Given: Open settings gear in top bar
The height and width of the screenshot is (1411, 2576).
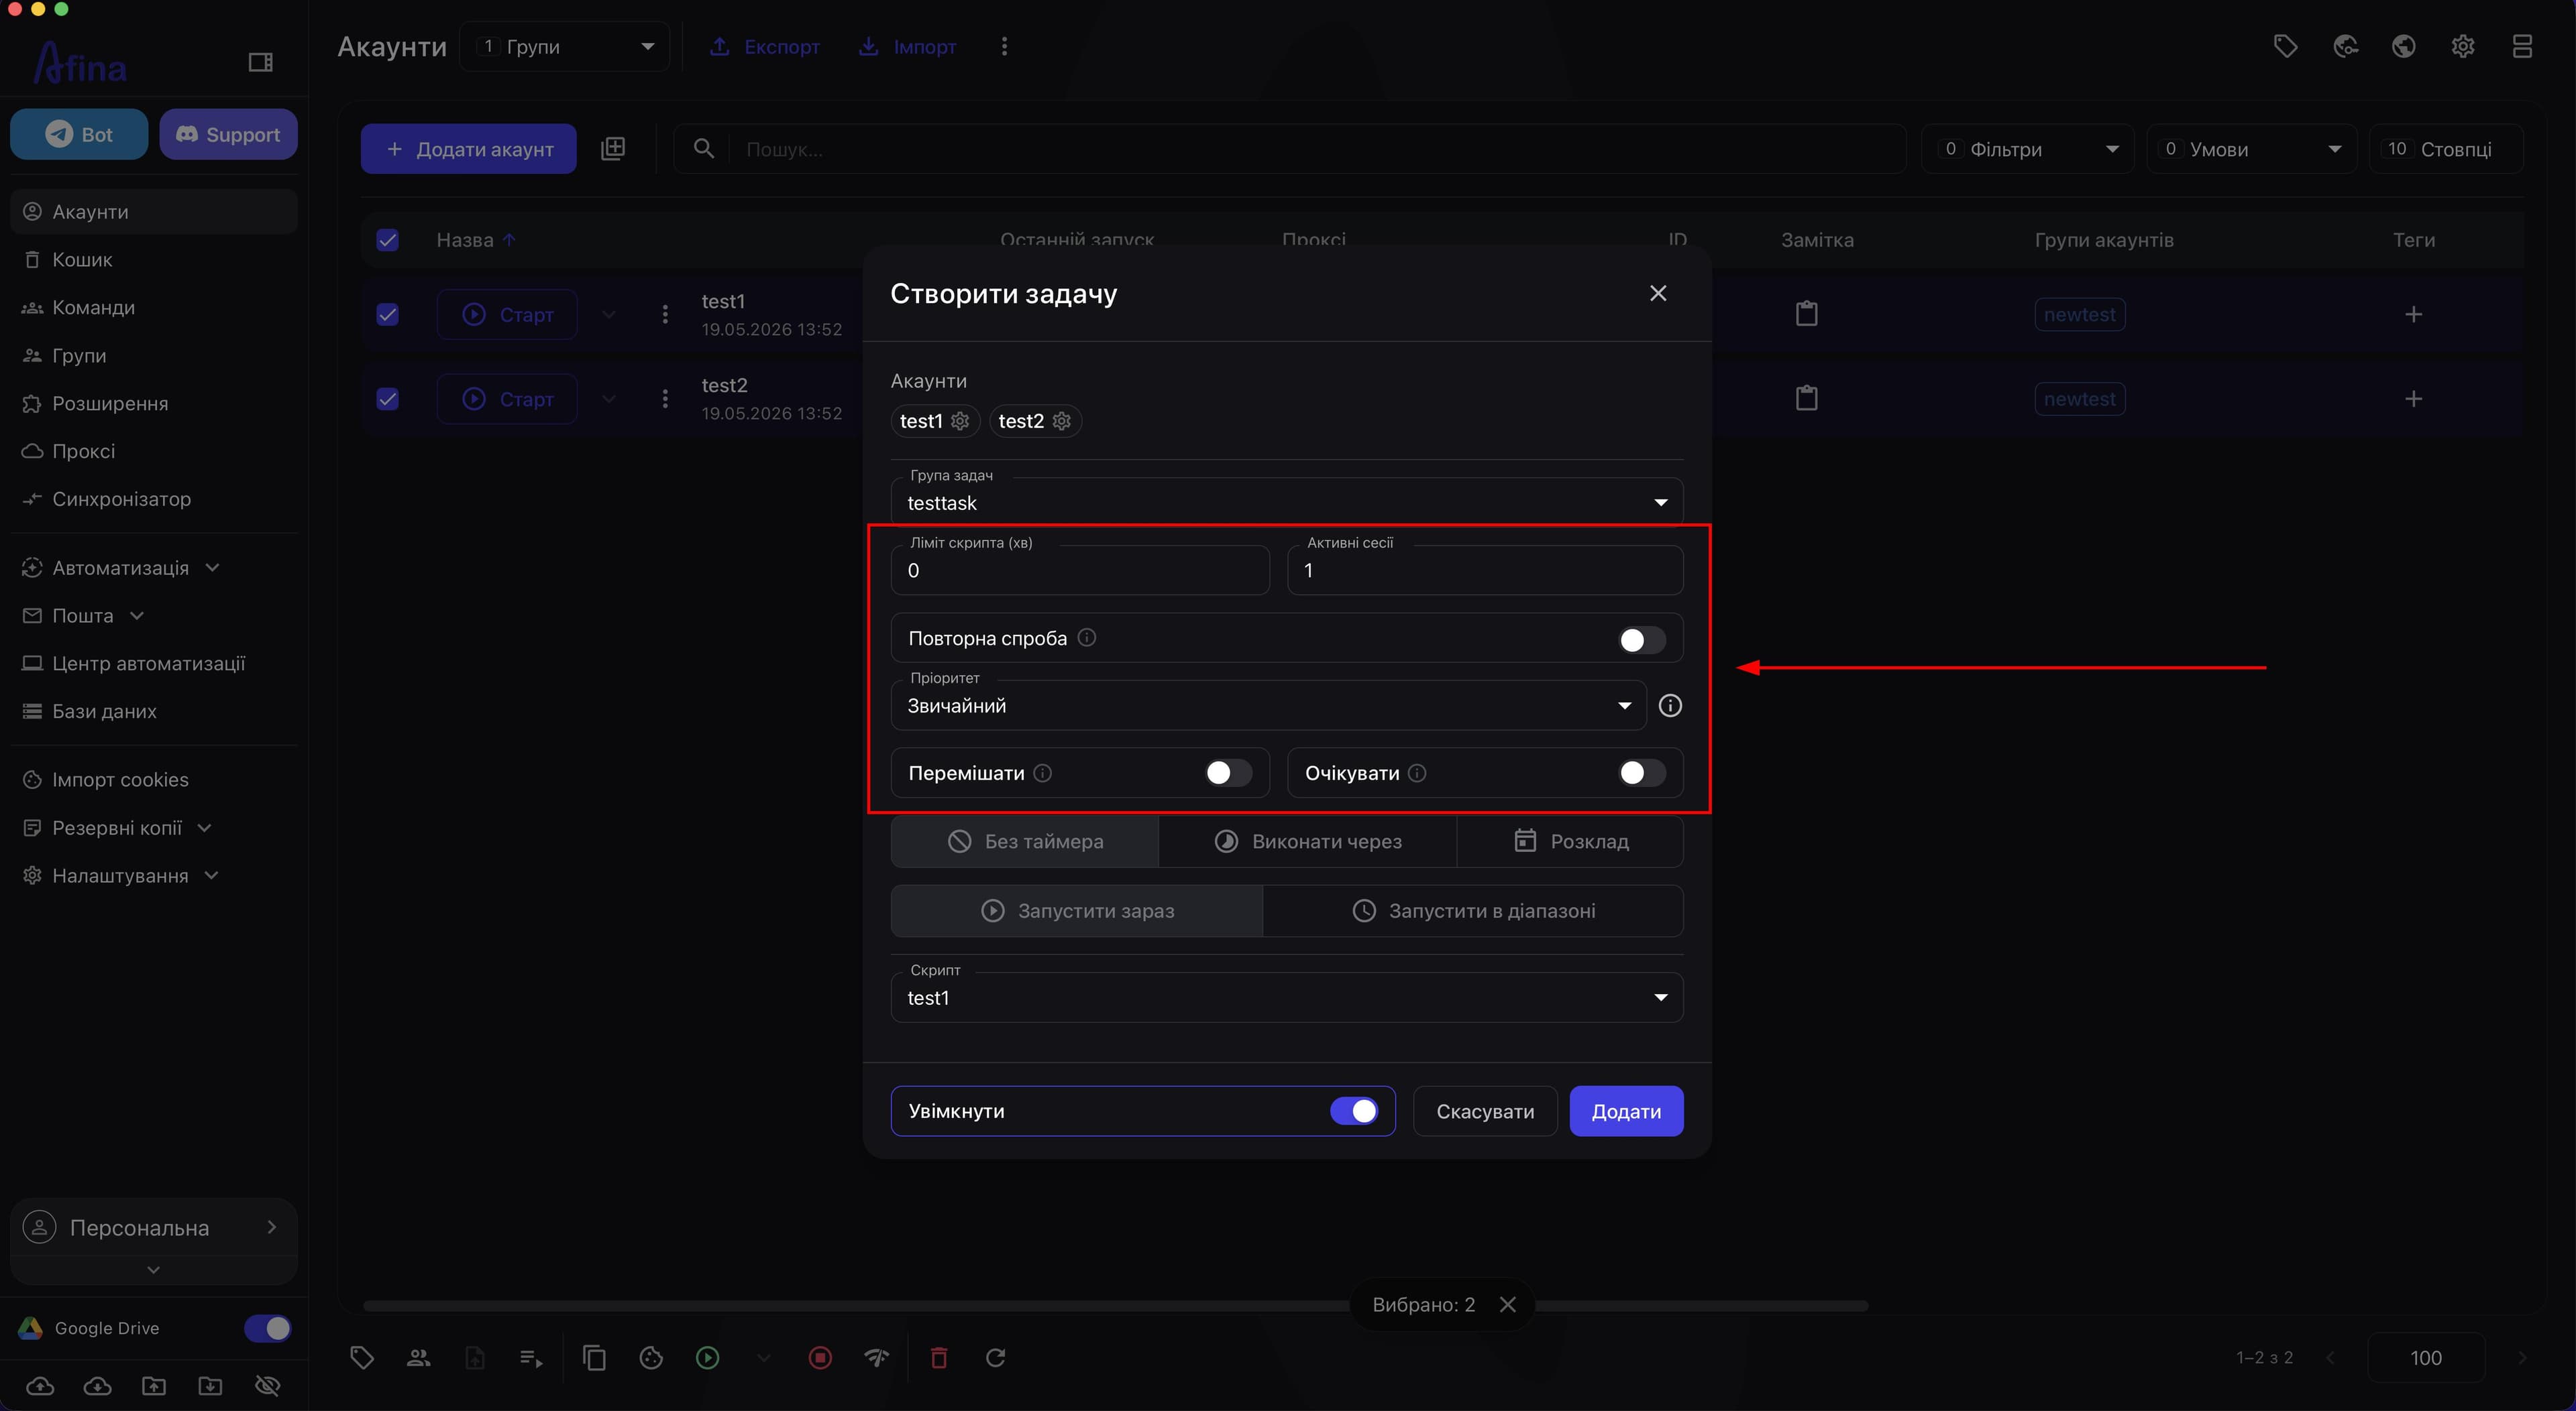Looking at the screenshot, I should [x=2463, y=46].
